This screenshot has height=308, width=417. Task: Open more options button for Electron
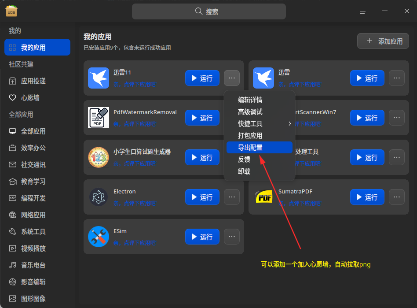(x=232, y=197)
